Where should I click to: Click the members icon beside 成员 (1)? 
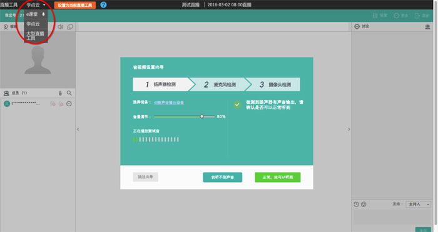(6, 93)
